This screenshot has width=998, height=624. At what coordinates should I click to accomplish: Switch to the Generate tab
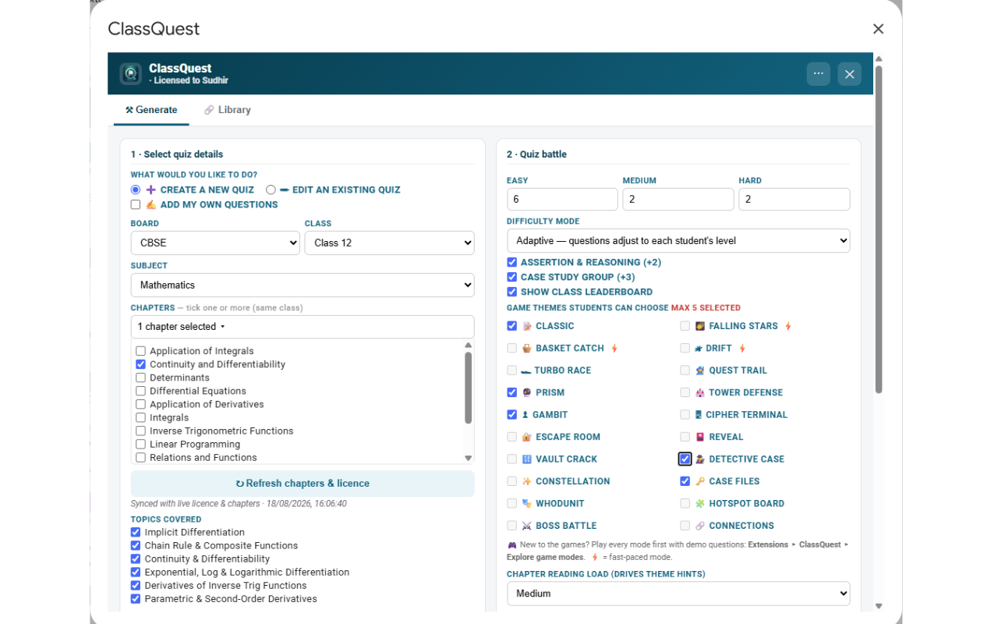pyautogui.click(x=151, y=110)
